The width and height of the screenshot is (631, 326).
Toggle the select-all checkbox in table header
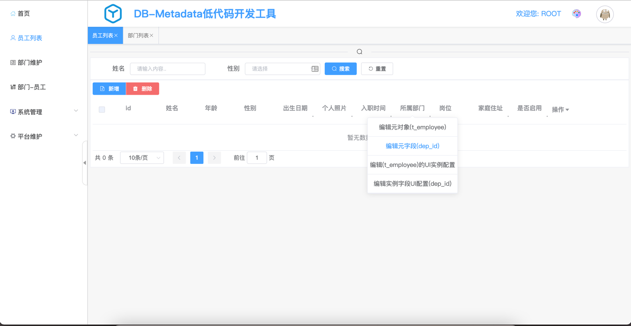pos(102,110)
